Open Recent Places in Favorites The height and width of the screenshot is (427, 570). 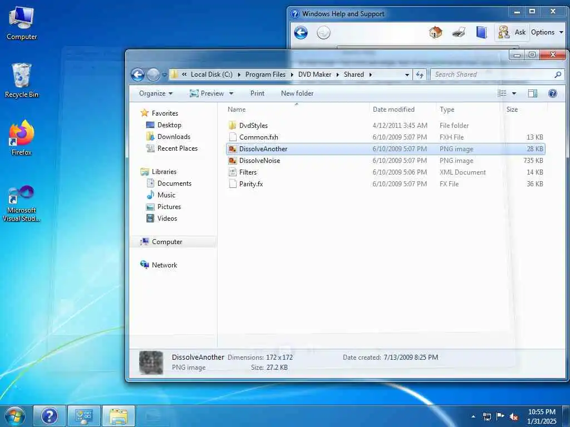point(178,148)
